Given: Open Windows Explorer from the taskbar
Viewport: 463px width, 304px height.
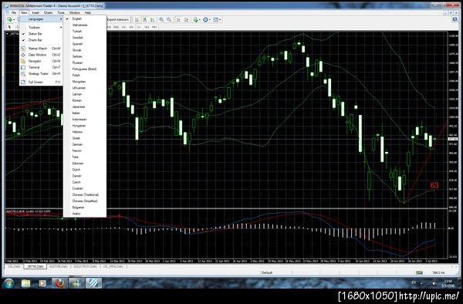Looking at the screenshot, I should 26,283.
